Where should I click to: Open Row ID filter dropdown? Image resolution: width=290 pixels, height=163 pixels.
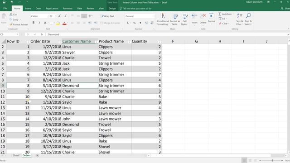[28, 42]
